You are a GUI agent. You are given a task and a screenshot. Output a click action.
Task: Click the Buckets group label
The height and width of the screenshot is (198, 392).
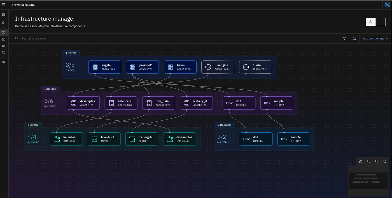[33, 125]
